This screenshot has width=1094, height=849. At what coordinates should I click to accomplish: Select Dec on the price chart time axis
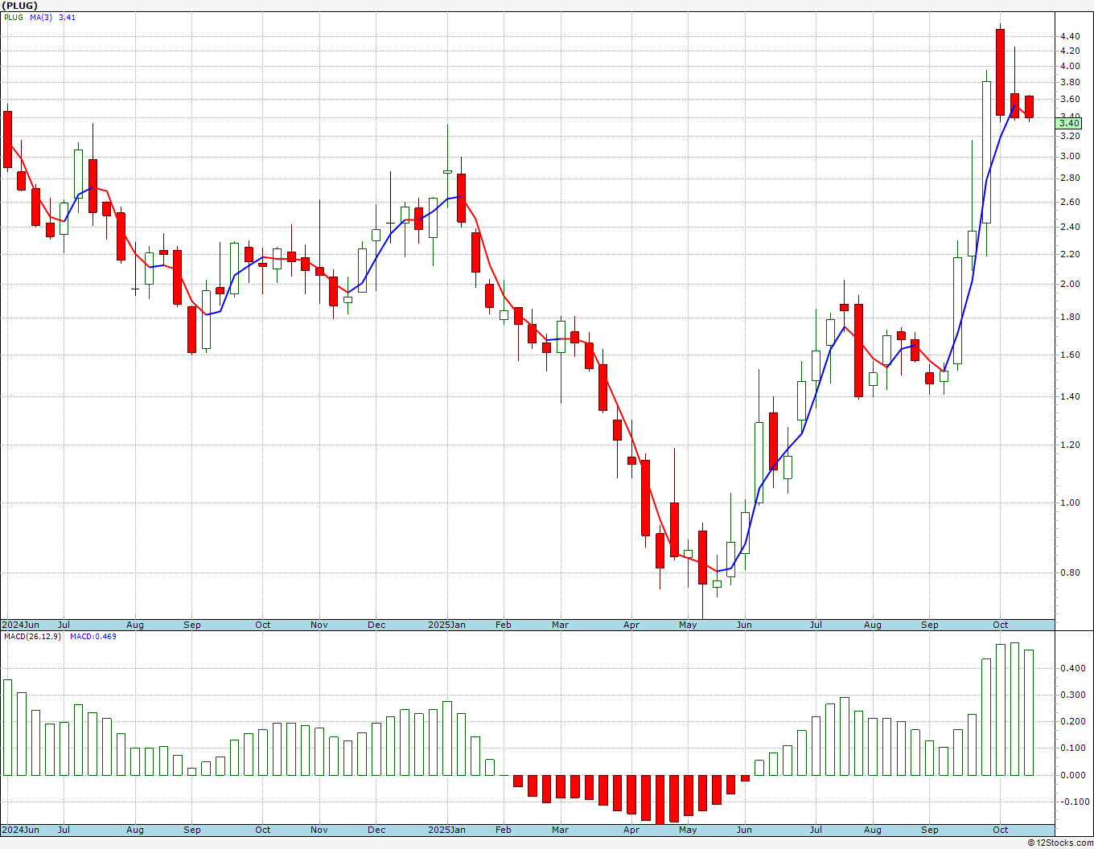coord(376,625)
